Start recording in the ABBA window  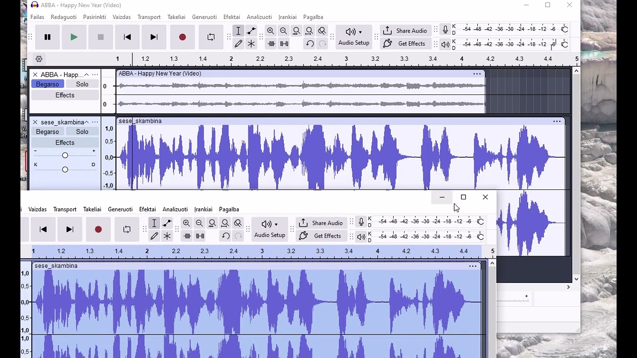point(182,37)
